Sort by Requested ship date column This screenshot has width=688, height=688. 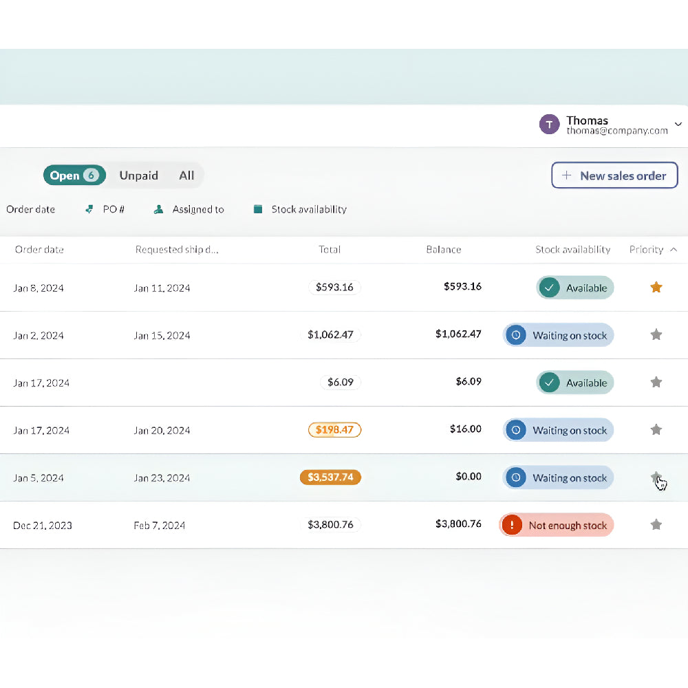(x=177, y=250)
